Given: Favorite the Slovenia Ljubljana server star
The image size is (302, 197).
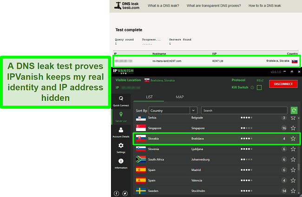Looking at the screenshot, I should coord(293,149).
